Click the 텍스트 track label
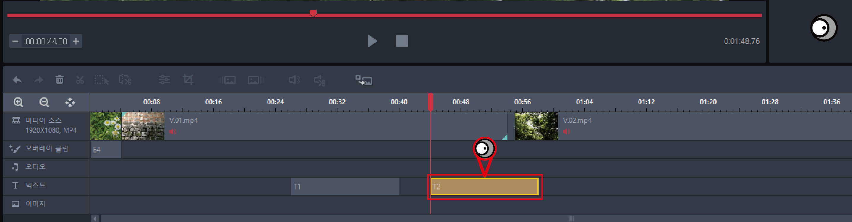This screenshot has height=222, width=852. (x=35, y=185)
